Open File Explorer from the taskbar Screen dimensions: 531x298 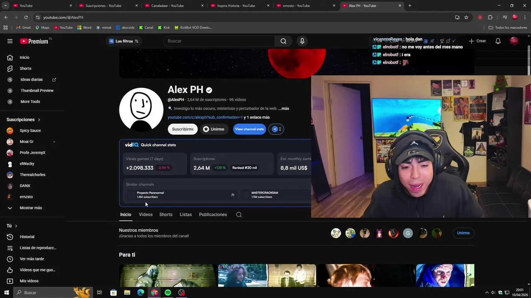[127, 293]
